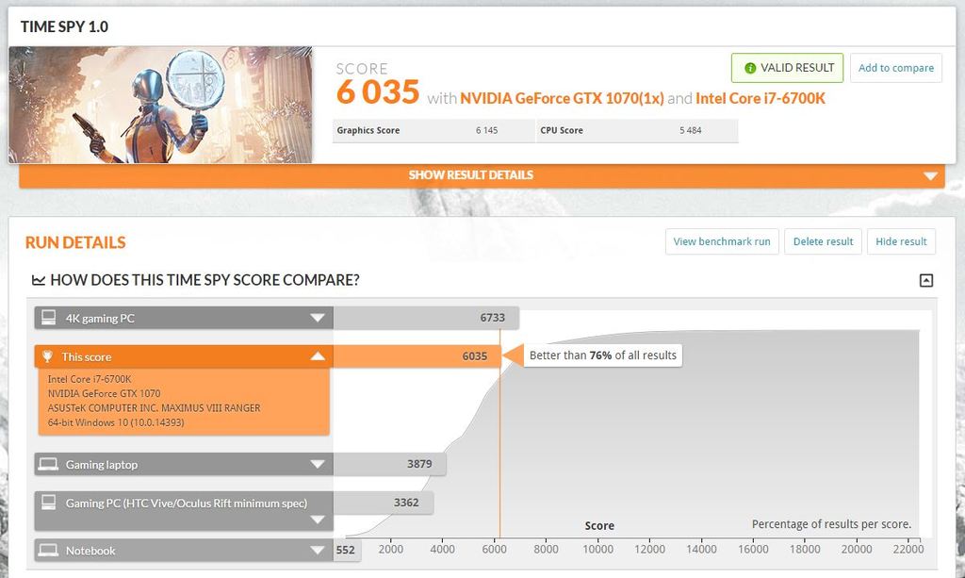The image size is (965, 578).
Task: Expand the Gaming PC HTC Vive row arrow
Action: point(318,520)
